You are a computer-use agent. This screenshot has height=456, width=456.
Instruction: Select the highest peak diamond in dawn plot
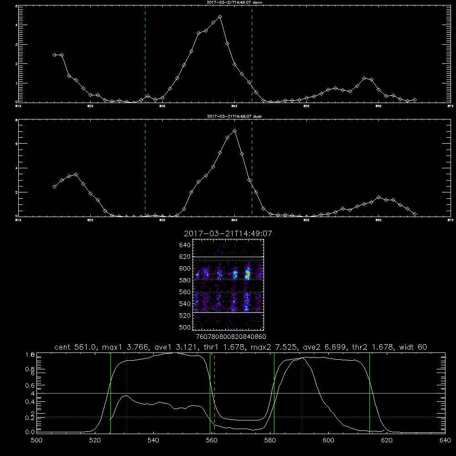220,17
